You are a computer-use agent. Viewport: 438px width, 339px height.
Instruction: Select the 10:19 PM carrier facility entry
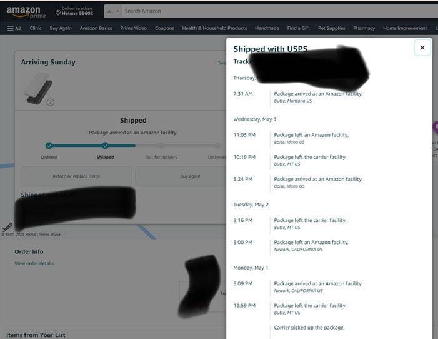[x=290, y=160]
